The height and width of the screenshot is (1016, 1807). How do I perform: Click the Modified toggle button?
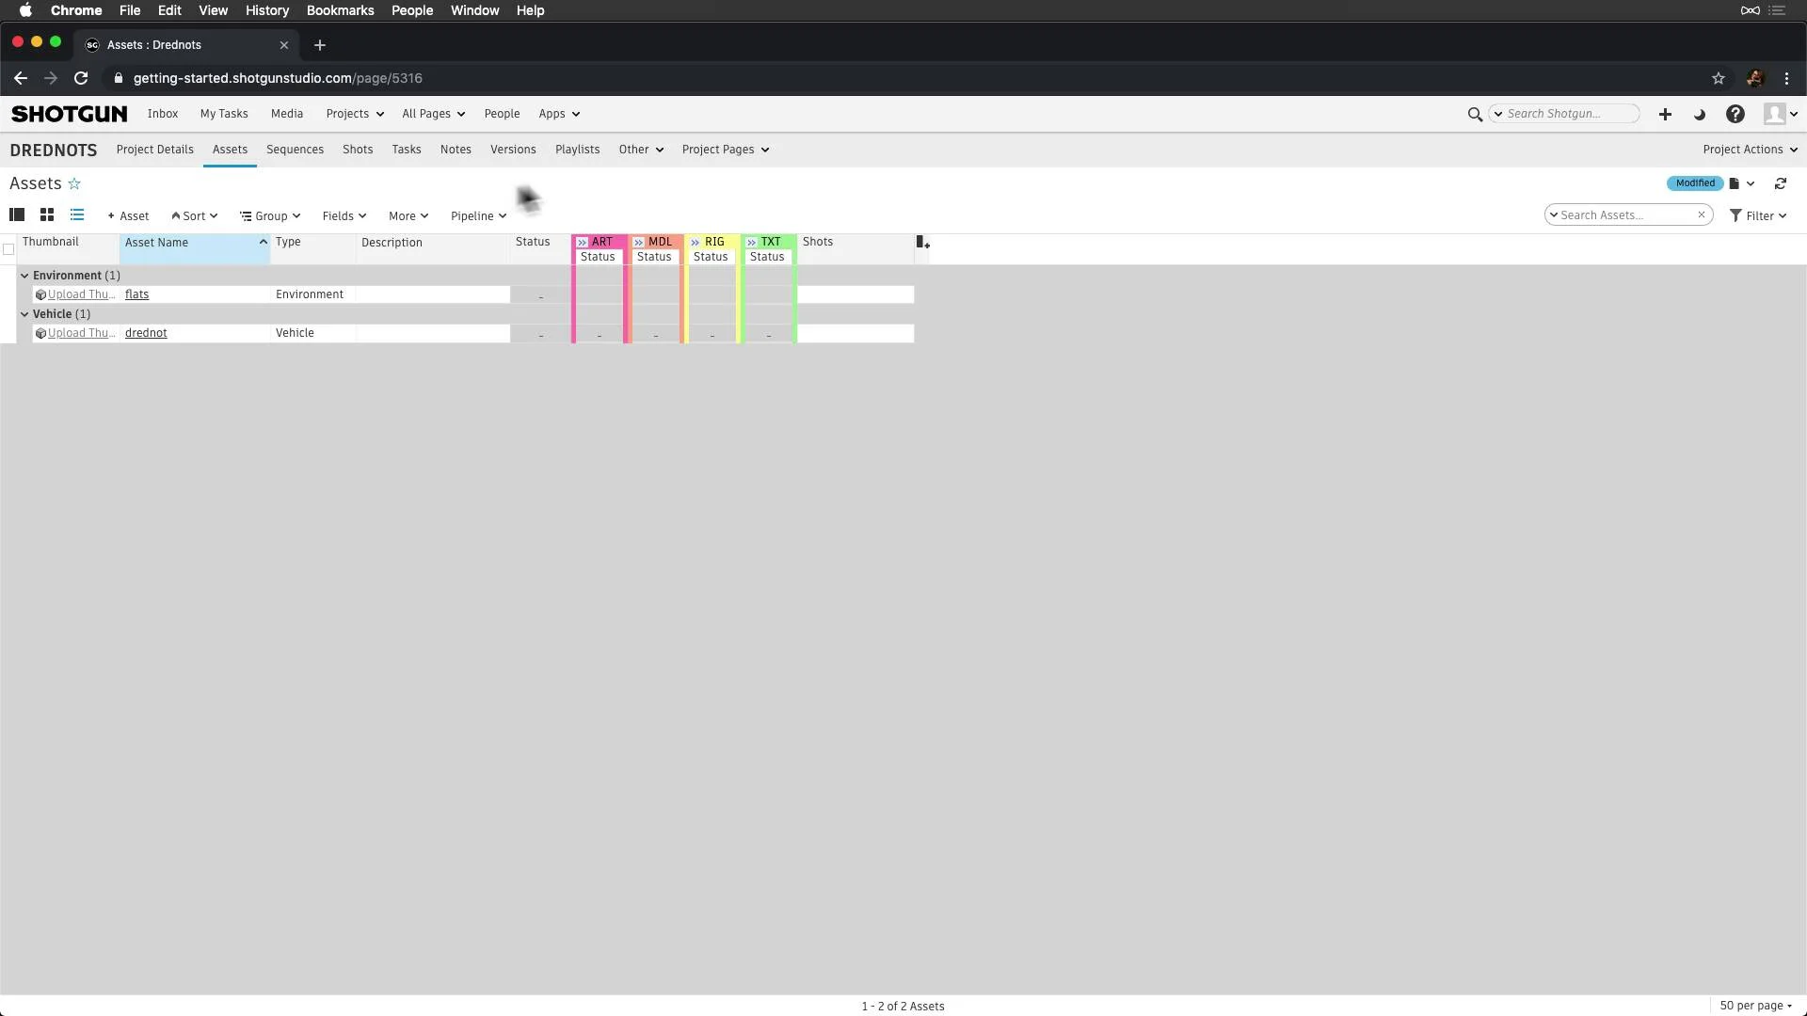click(1694, 183)
